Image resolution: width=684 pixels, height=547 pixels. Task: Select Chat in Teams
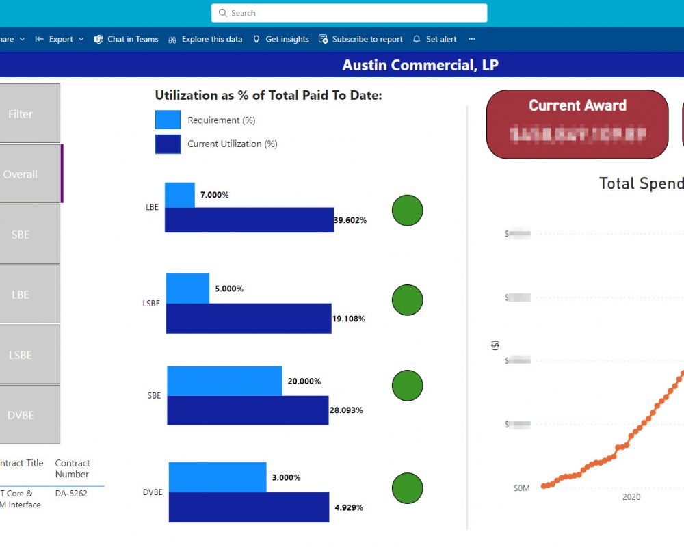click(x=133, y=39)
